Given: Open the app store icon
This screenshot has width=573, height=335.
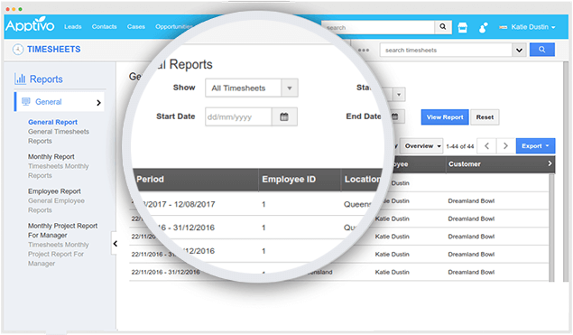Looking at the screenshot, I should coord(463,27).
